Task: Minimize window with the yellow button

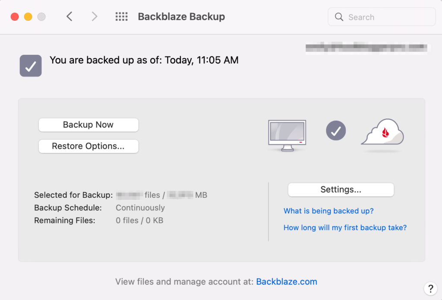Action: pos(28,17)
